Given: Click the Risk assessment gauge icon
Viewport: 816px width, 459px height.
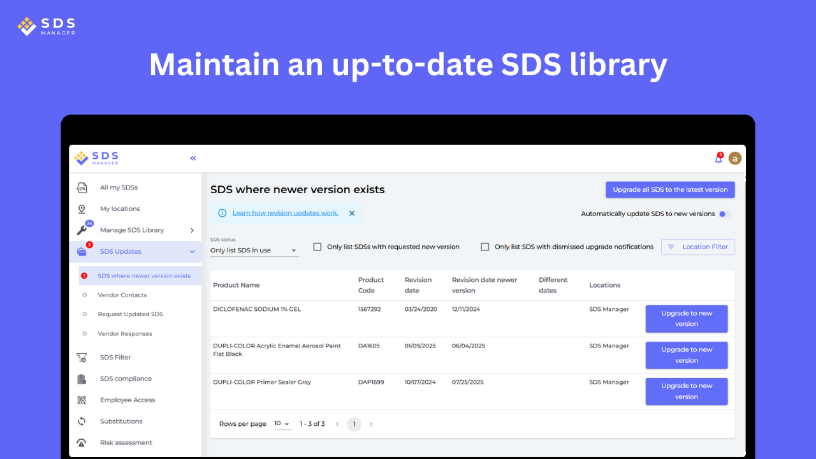Looking at the screenshot, I should (82, 443).
